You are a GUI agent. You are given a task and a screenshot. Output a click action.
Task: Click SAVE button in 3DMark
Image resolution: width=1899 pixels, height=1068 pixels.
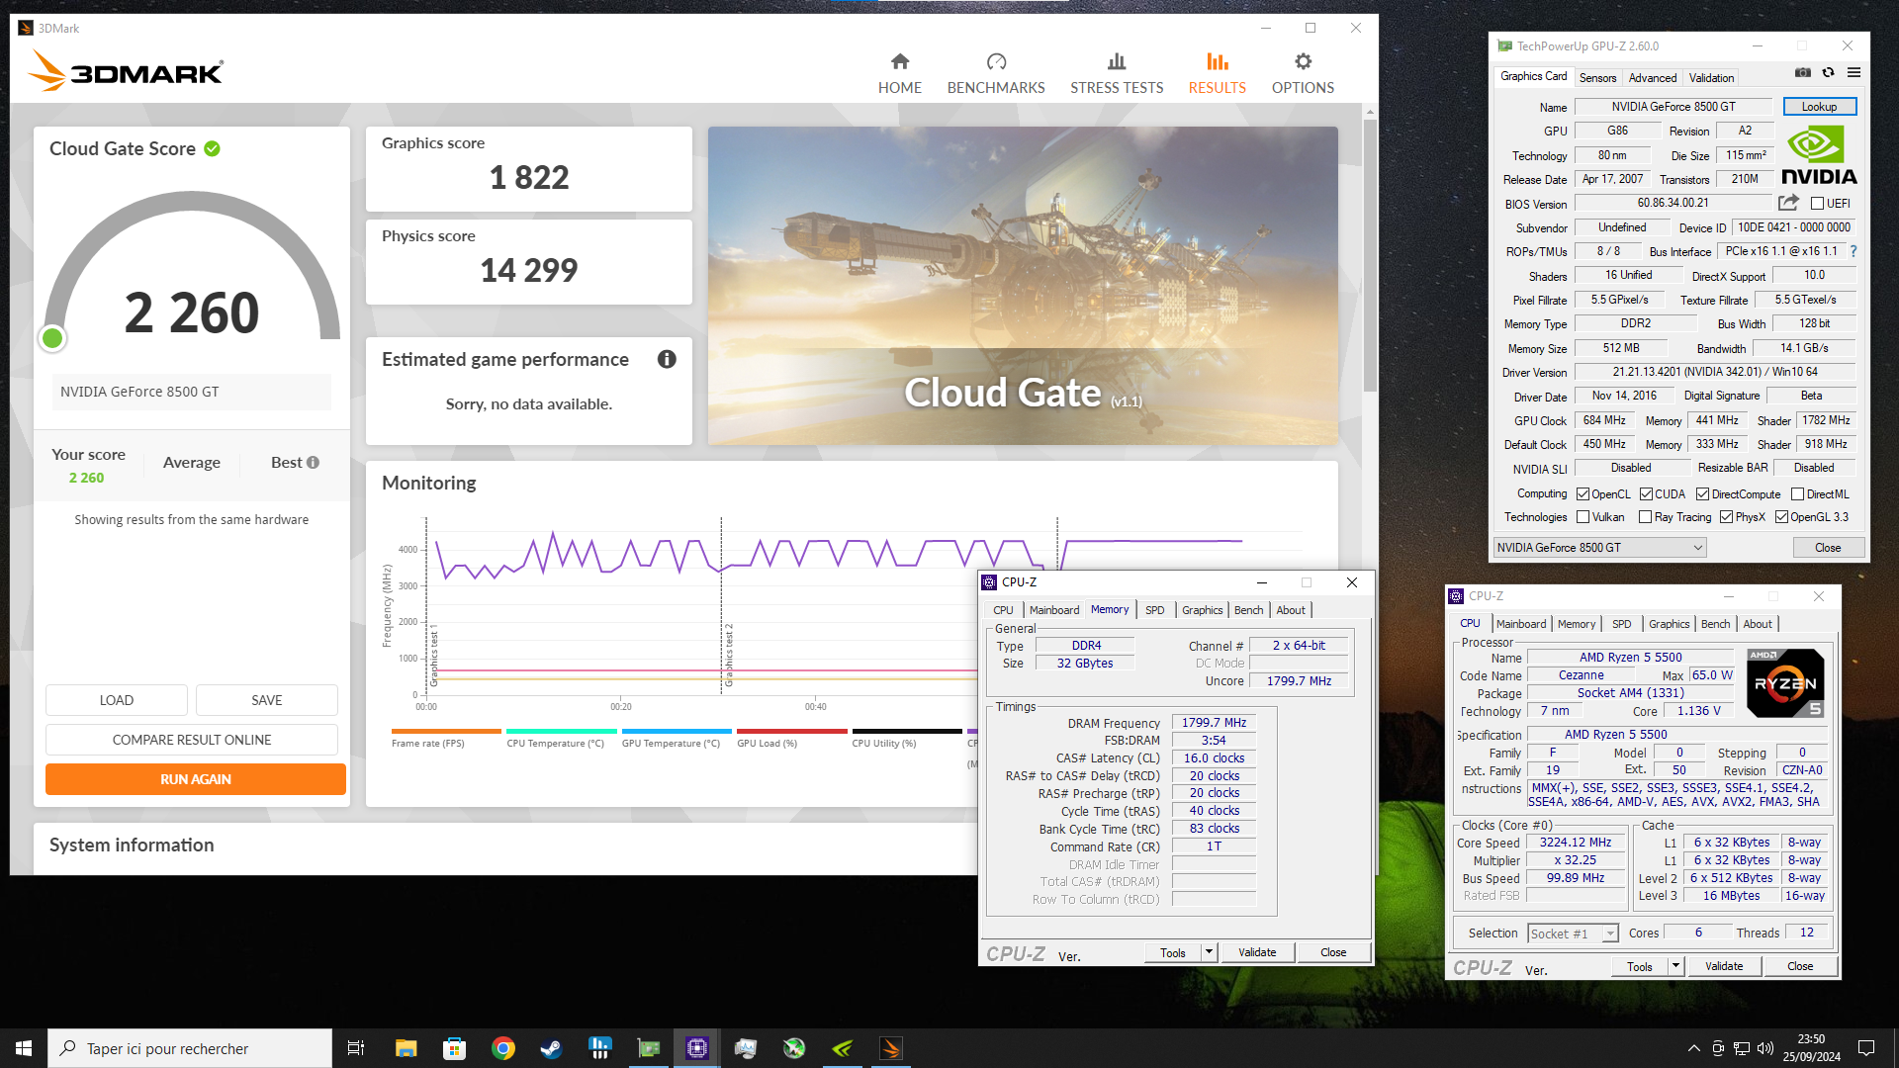click(x=266, y=700)
